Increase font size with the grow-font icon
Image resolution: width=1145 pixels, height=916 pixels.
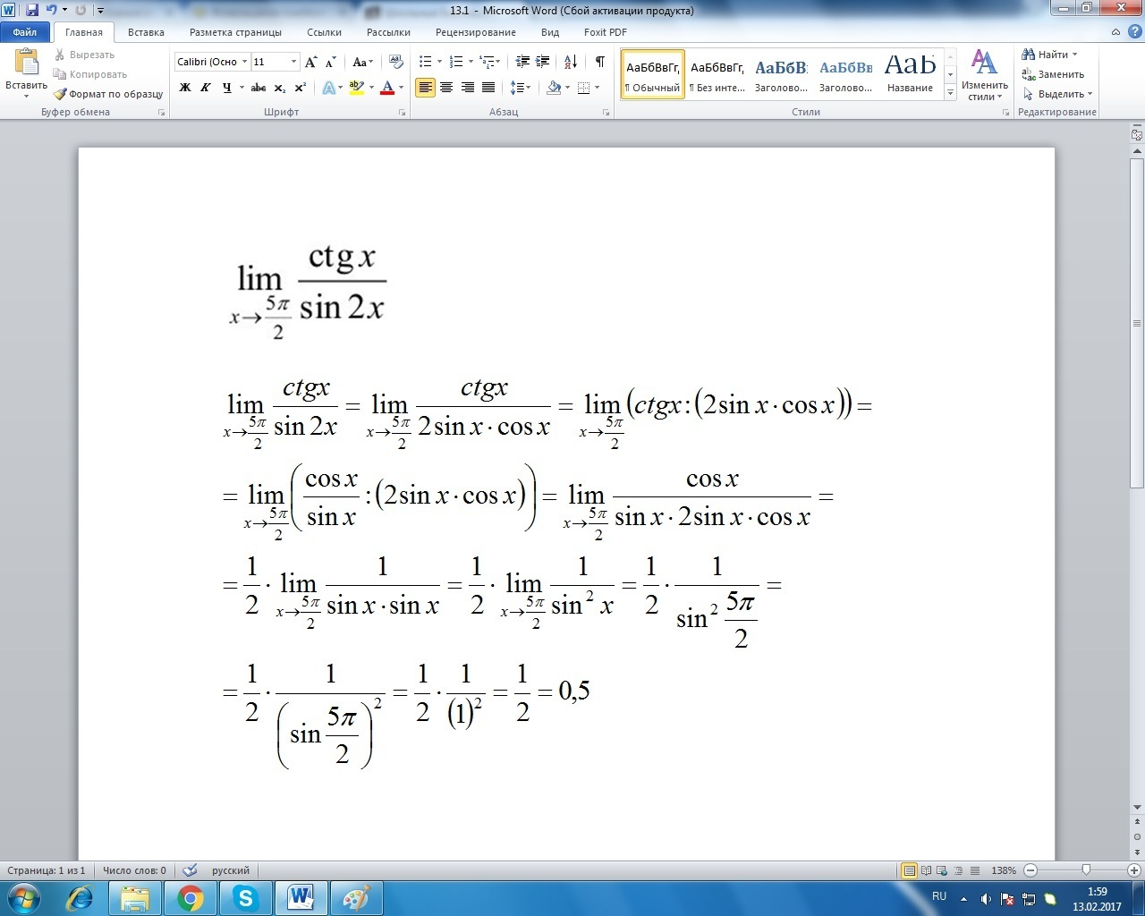click(310, 62)
